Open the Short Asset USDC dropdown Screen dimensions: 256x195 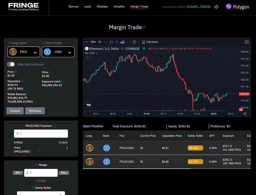[58, 52]
